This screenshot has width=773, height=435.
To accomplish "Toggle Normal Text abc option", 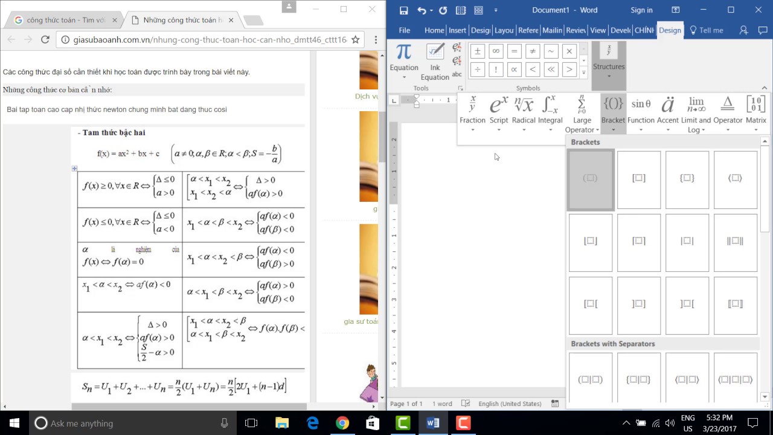I will click(x=457, y=74).
